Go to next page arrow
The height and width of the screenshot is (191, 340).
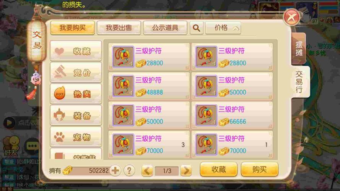186,171
